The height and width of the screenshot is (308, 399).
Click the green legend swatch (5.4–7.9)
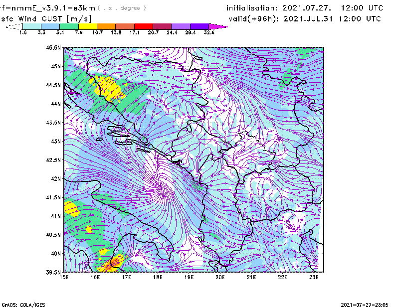(x=69, y=26)
